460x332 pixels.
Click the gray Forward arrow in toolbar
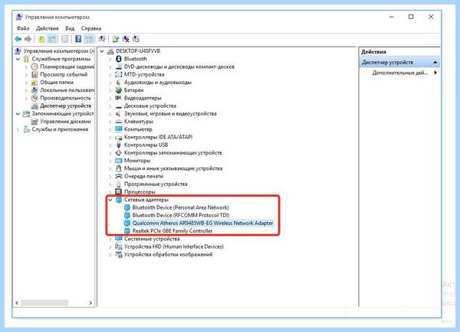[28, 39]
